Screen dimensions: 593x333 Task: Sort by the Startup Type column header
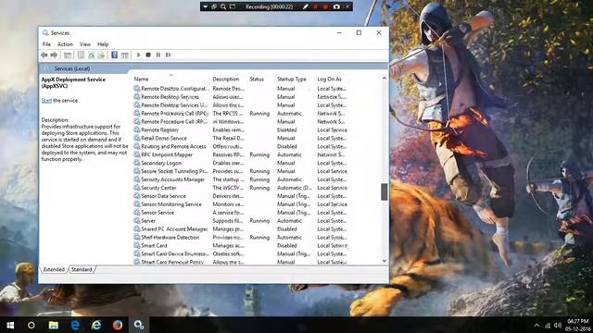click(295, 79)
